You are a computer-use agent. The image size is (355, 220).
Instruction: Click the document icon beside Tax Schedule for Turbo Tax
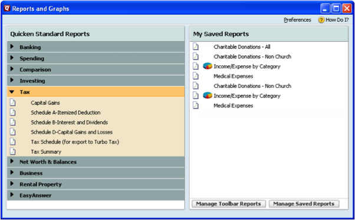tap(13, 142)
